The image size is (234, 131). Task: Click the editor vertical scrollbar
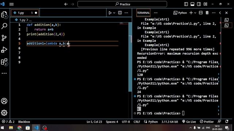[x=130, y=57]
